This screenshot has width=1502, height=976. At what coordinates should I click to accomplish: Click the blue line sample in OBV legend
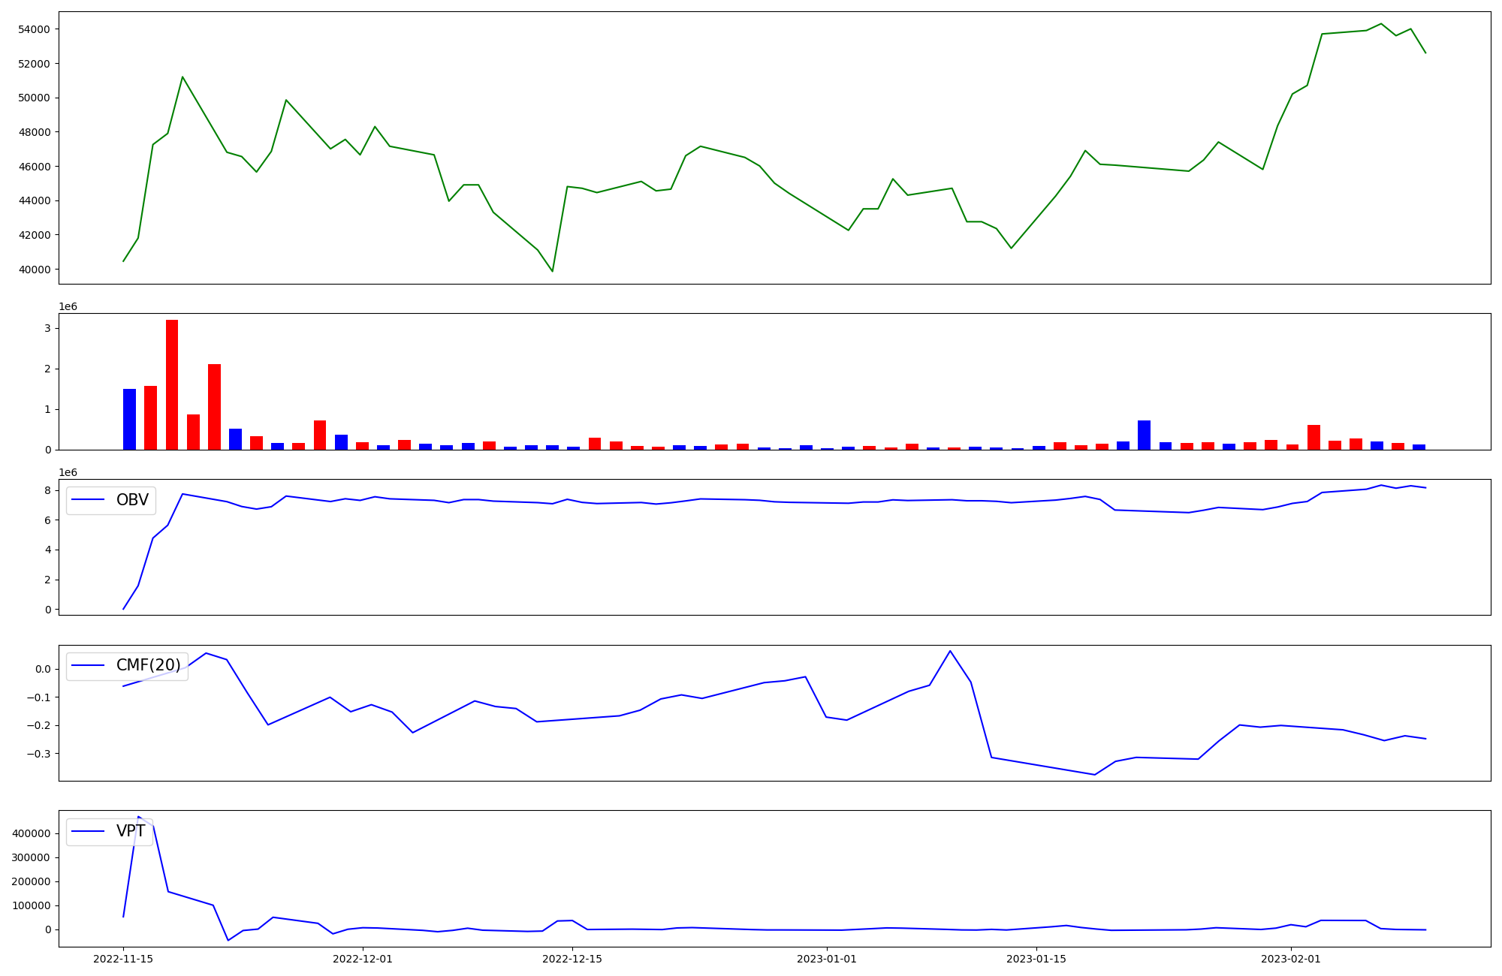tap(88, 500)
